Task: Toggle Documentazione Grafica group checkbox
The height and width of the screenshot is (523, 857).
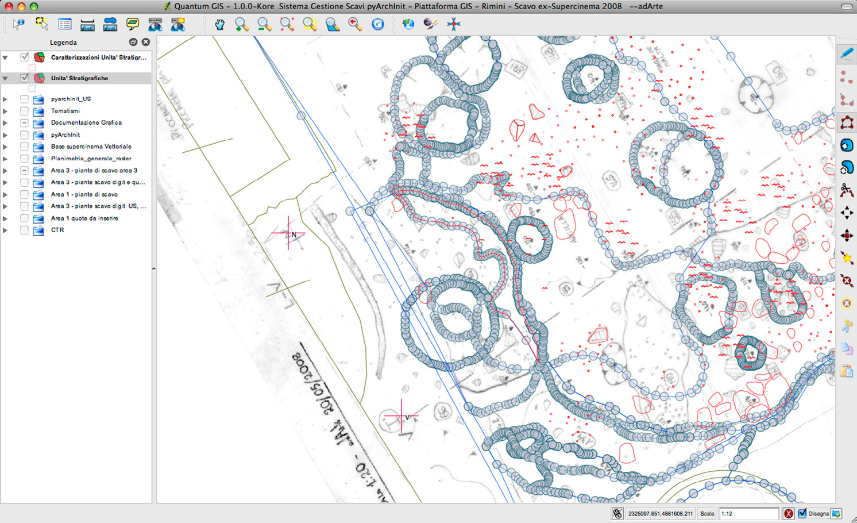Action: click(24, 122)
